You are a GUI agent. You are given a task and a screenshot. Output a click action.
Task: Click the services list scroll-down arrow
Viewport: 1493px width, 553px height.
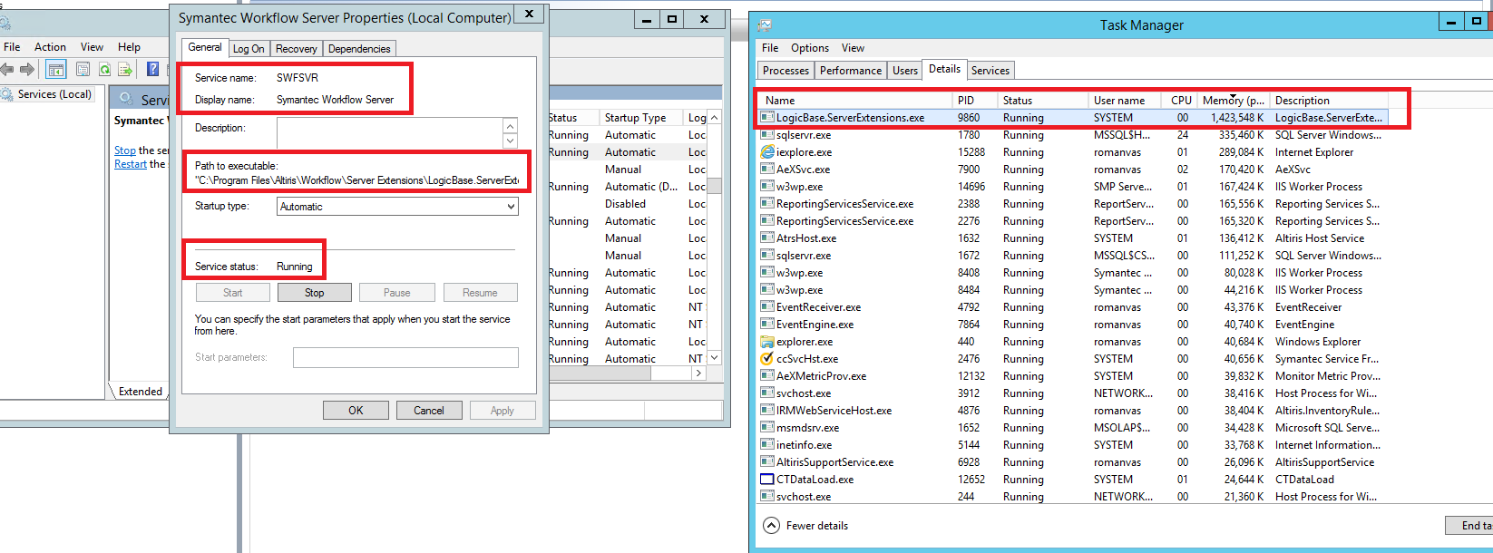point(715,358)
